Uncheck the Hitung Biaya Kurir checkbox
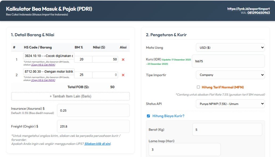 [x=149, y=116]
